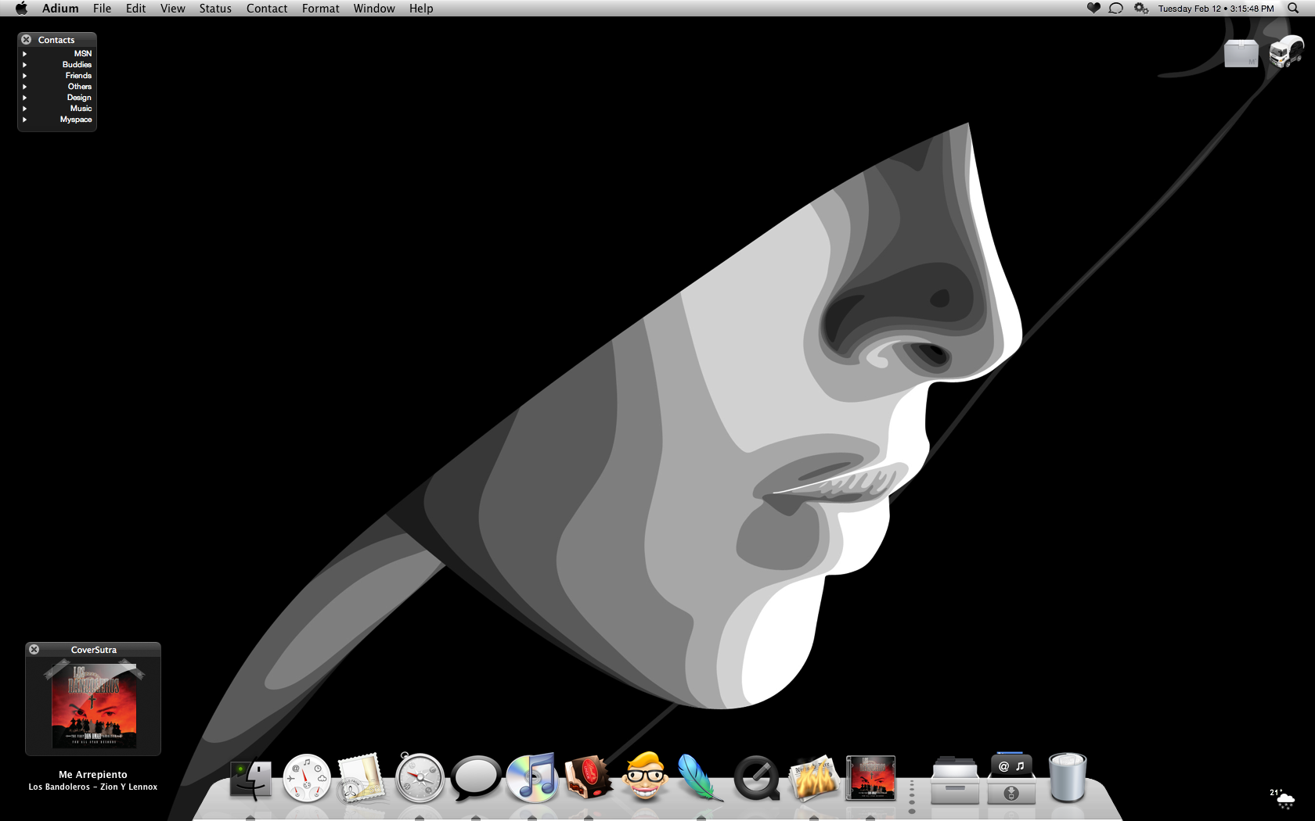
Task: Click the red box app icon in dock
Action: (x=588, y=778)
